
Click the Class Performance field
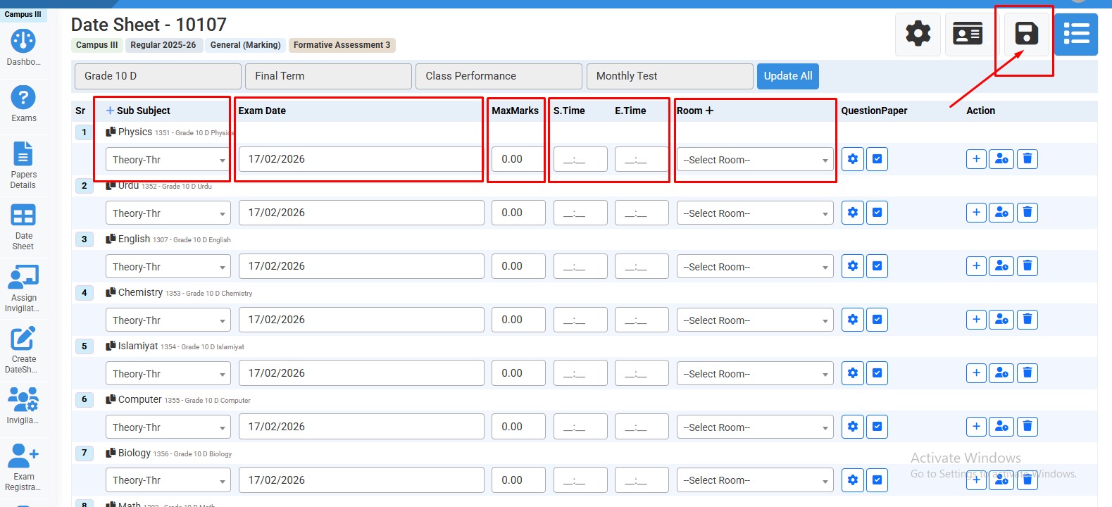tap(499, 76)
